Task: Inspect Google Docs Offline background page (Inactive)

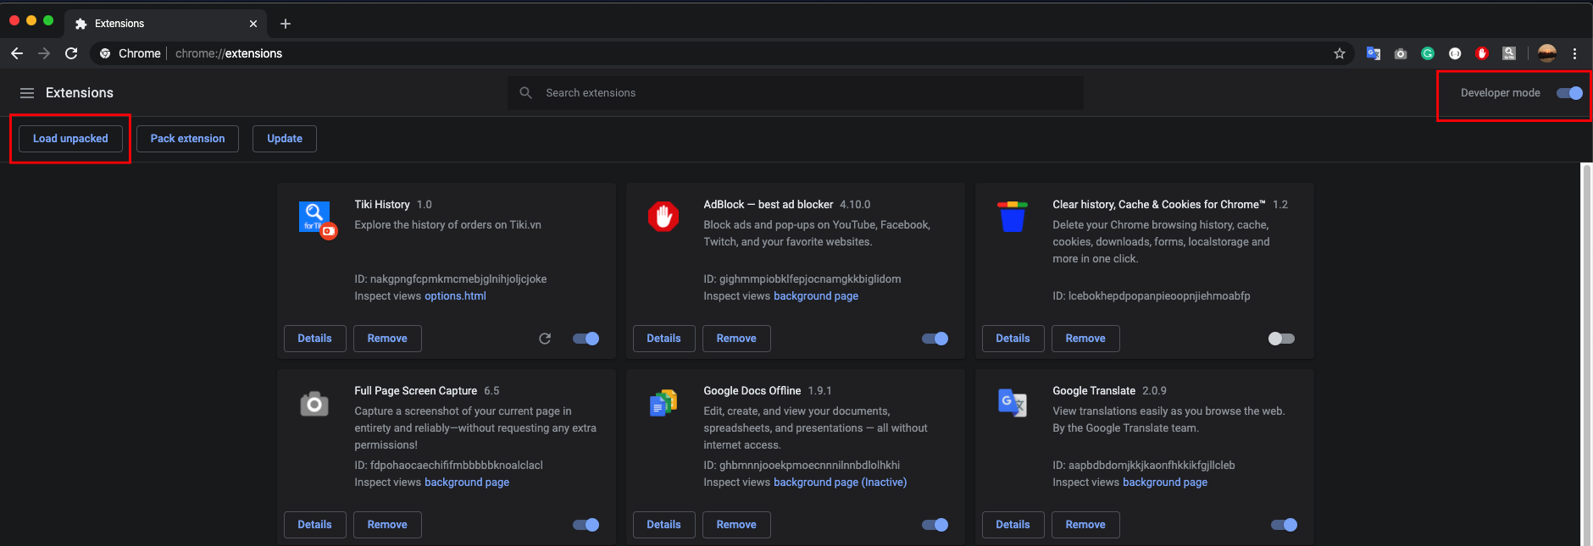Action: 840,483
